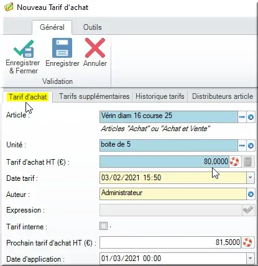Open the Tarifs supplémentaires tab

[94, 96]
